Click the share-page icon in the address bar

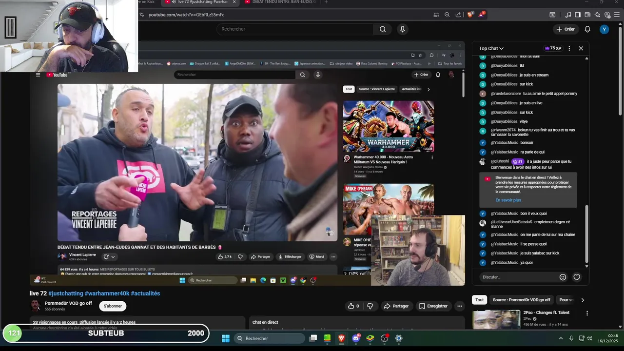458,15
